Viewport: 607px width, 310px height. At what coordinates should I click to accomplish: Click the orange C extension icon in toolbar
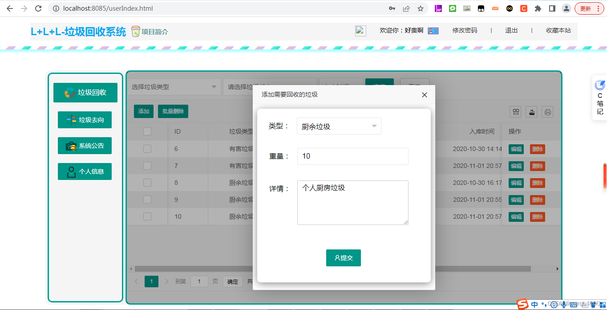(x=523, y=8)
